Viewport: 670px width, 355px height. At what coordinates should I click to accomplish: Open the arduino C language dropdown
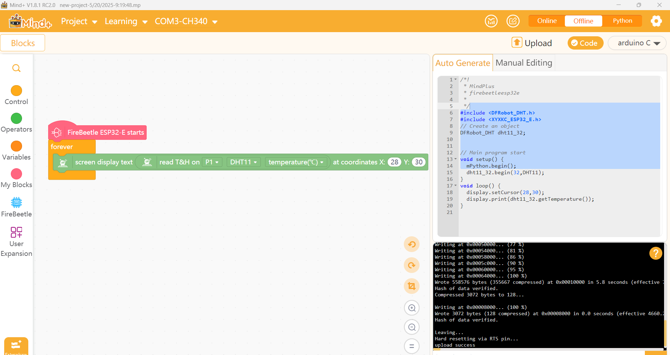click(x=637, y=43)
